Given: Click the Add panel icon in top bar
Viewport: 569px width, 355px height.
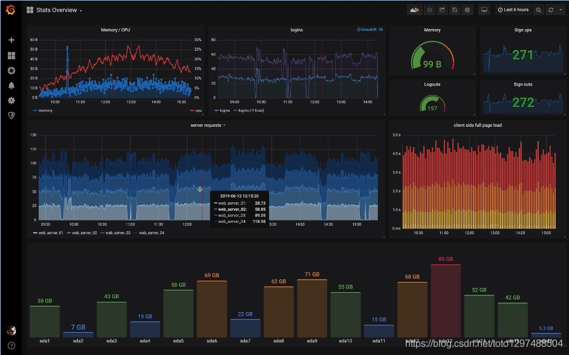Looking at the screenshot, I should (x=414, y=10).
